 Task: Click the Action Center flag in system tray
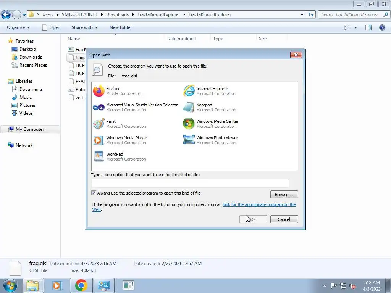[x=334, y=285]
